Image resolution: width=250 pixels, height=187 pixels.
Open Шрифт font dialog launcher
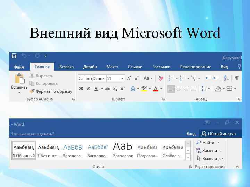point(163,99)
